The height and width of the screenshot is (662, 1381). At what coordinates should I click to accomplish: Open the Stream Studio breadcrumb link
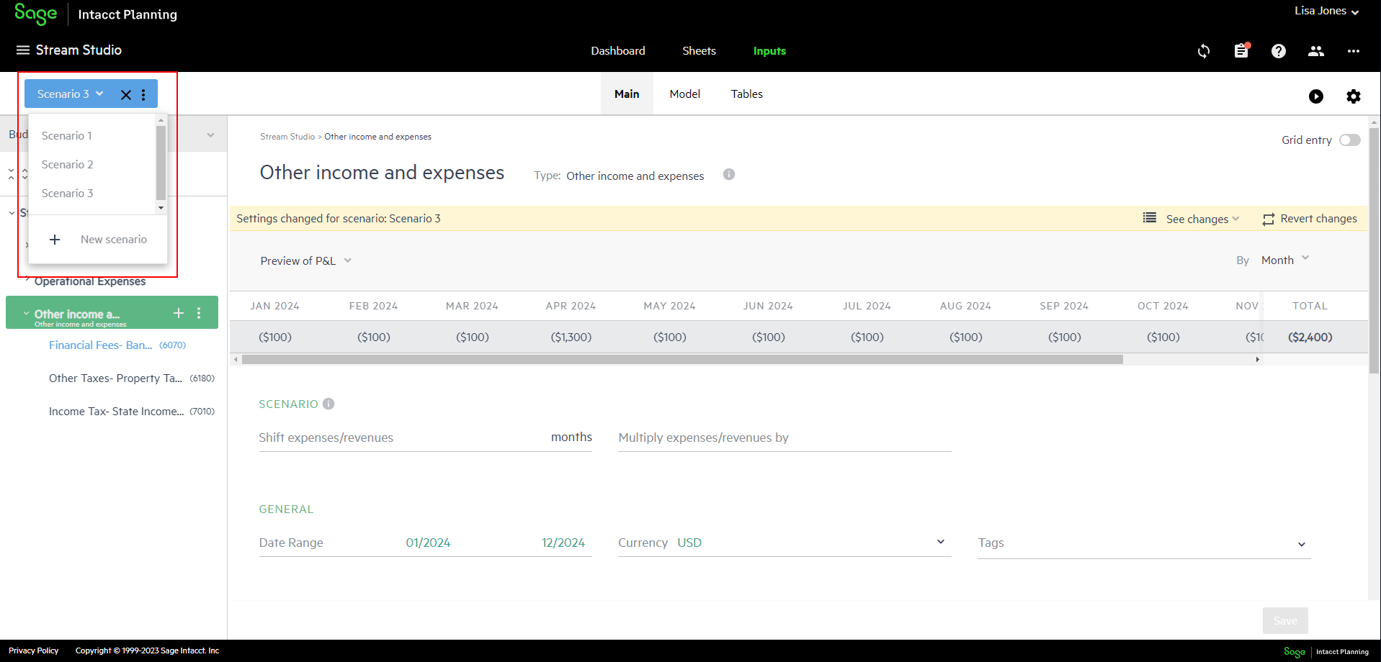[287, 137]
